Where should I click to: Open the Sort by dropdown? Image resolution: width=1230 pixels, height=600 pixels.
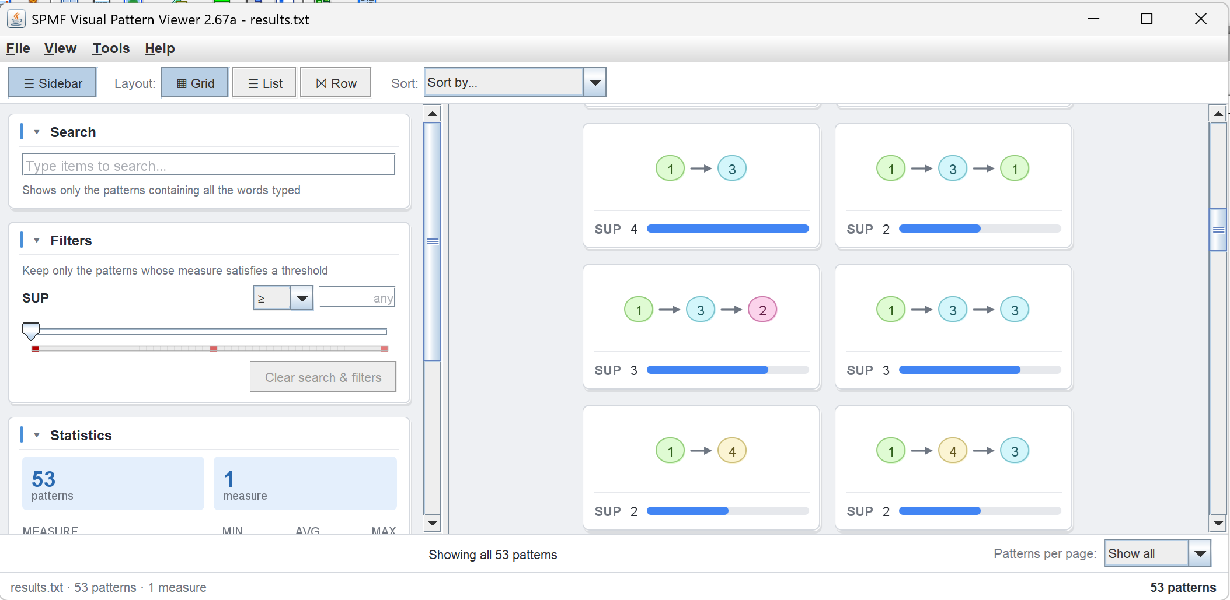(515, 82)
